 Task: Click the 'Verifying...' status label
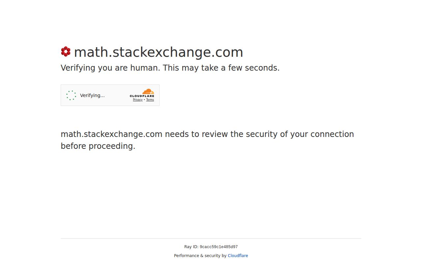pos(92,95)
